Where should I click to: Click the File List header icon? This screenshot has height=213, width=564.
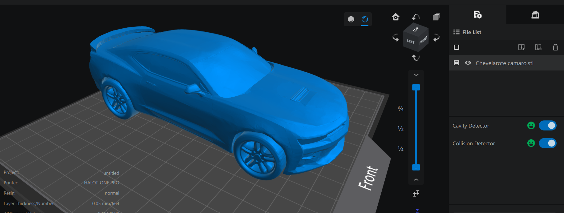456,32
